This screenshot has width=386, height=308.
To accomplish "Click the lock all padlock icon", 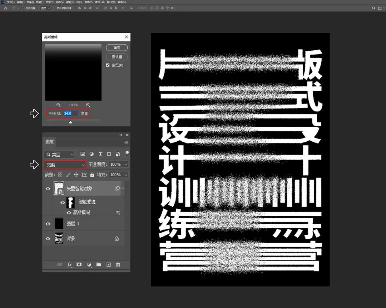I will (x=92, y=175).
